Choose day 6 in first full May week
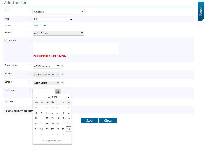205x147 pixels. point(52,113)
